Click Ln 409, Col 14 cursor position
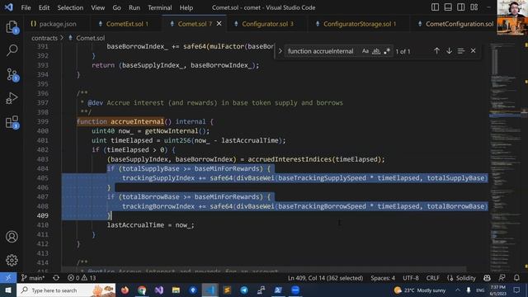Image resolution: width=528 pixels, height=297 pixels. pyautogui.click(x=325, y=278)
